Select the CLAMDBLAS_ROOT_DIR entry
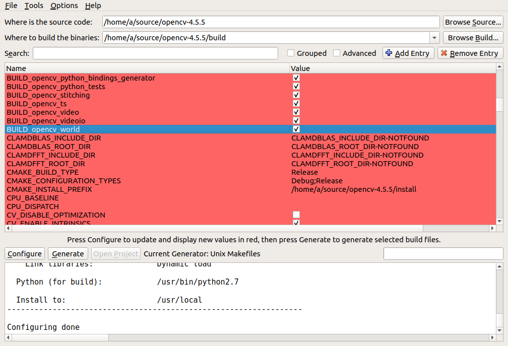The height and width of the screenshot is (346, 508). click(x=48, y=146)
